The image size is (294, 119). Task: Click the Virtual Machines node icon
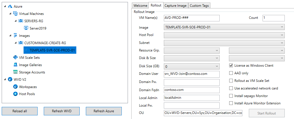[x=15, y=14]
